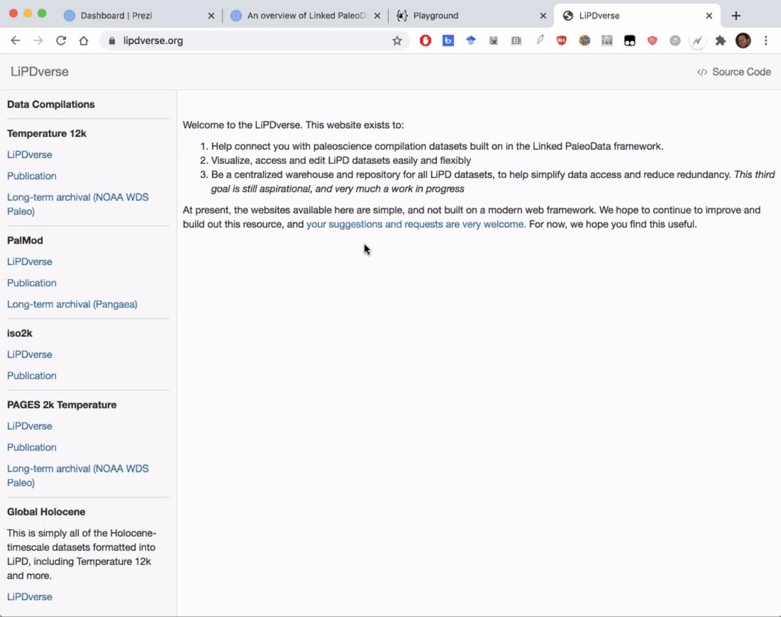Image resolution: width=781 pixels, height=617 pixels.
Task: Open a new tab with the plus button
Action: pos(736,16)
